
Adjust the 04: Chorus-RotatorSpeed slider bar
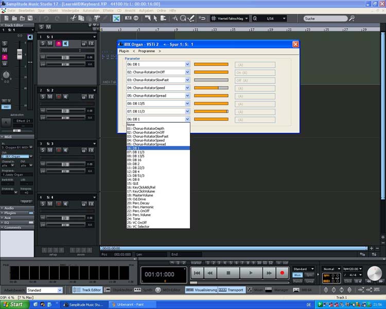click(x=211, y=88)
